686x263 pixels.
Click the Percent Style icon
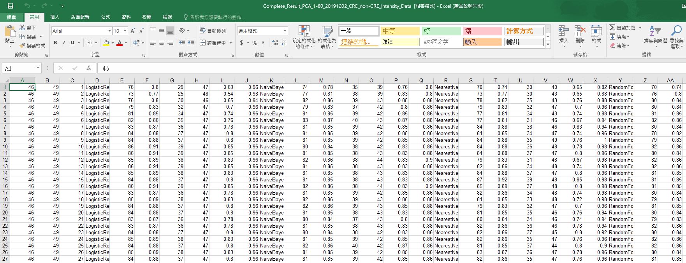[x=255, y=43]
